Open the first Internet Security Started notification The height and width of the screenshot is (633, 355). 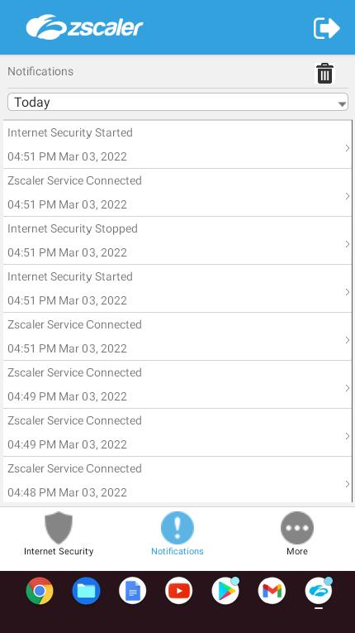click(x=177, y=145)
